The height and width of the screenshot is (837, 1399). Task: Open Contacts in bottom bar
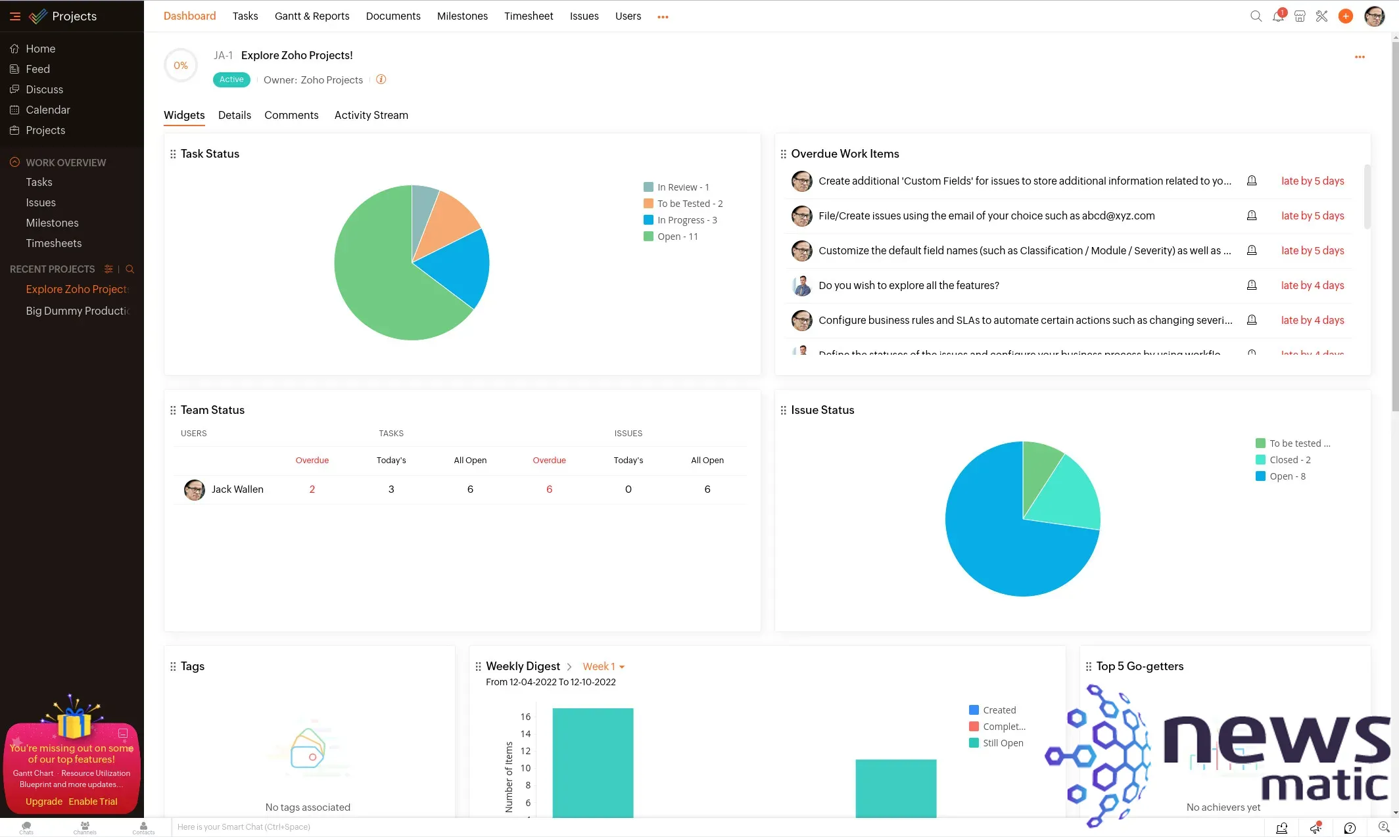coord(143,827)
